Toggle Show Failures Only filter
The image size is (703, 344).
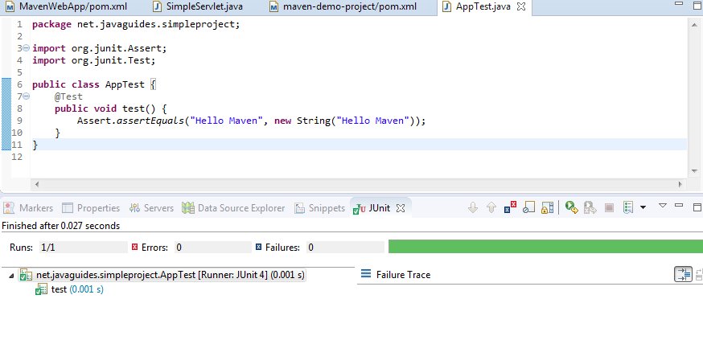click(x=510, y=207)
